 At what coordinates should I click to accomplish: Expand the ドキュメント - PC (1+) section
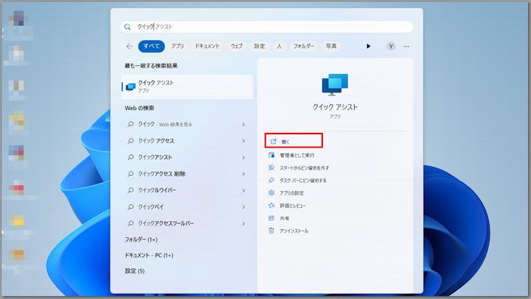click(149, 255)
